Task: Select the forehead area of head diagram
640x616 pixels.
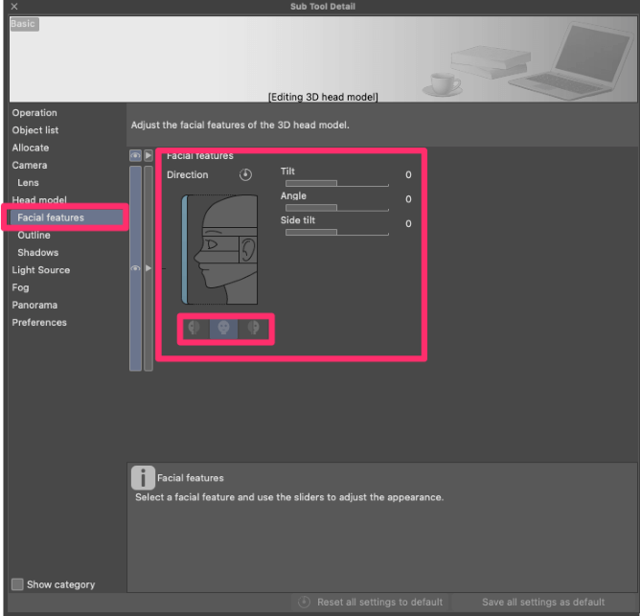Action: 231,213
